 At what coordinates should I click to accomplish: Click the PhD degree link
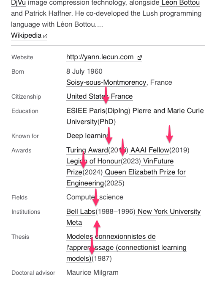click(106, 122)
